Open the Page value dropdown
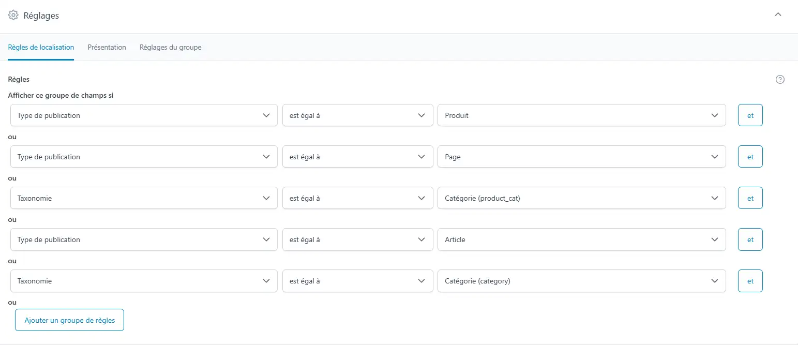 point(582,157)
